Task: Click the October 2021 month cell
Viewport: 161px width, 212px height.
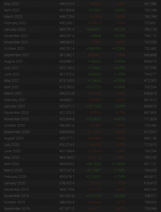Action: click(x=14, y=48)
